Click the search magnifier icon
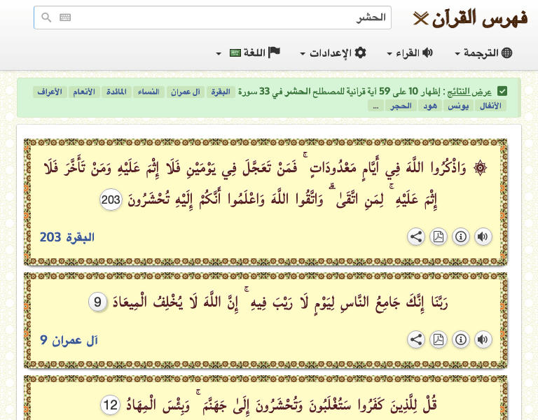Viewport: 538px width, 420px height. [x=46, y=17]
